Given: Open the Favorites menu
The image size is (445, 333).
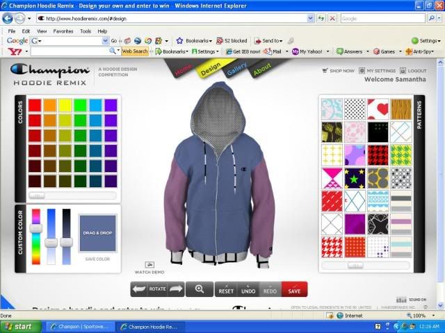Looking at the screenshot, I should click(63, 31).
